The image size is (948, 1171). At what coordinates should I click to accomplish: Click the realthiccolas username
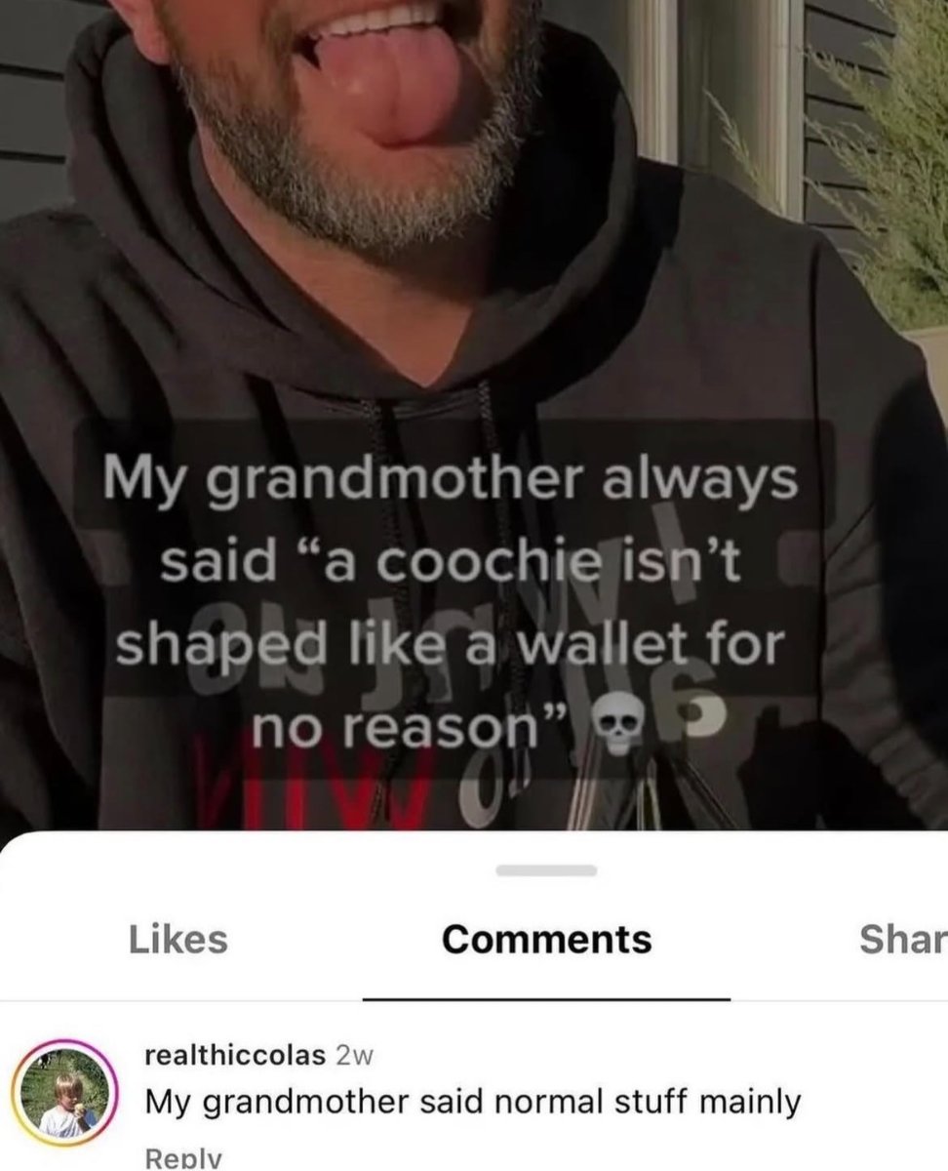click(x=235, y=1054)
